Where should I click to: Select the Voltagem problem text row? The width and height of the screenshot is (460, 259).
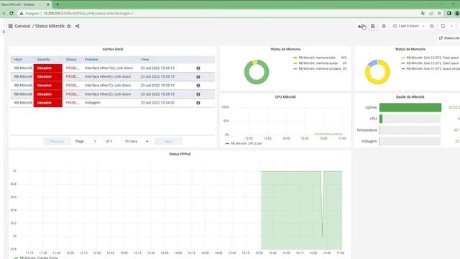click(x=92, y=103)
